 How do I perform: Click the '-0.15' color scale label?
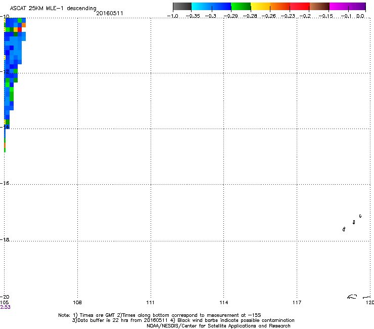point(325,16)
